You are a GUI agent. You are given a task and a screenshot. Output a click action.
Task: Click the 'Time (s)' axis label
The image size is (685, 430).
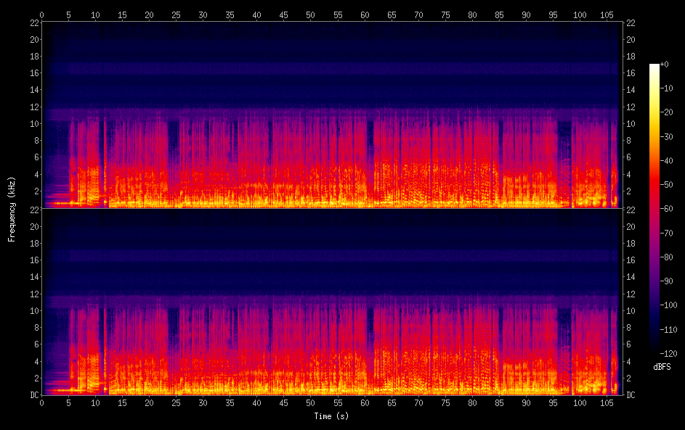pos(331,416)
